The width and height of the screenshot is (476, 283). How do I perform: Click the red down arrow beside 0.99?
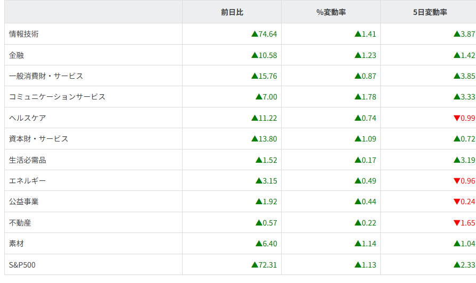457,118
